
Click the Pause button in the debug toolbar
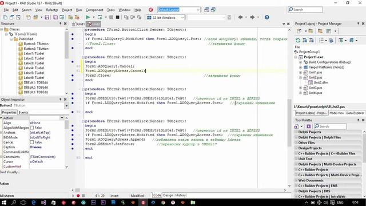coord(111,17)
